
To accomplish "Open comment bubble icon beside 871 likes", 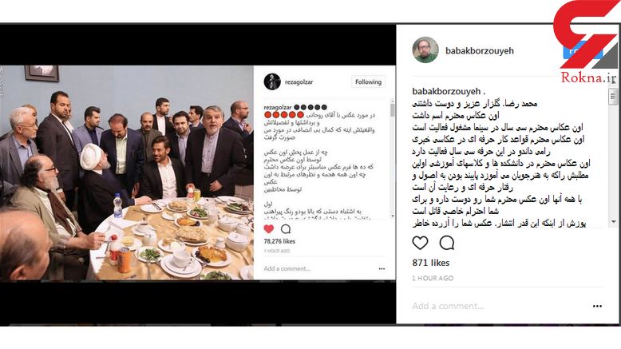I will click(447, 243).
